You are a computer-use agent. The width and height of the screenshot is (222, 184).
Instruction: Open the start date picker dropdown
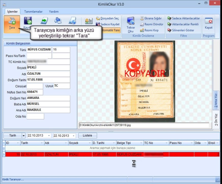pos(49,136)
